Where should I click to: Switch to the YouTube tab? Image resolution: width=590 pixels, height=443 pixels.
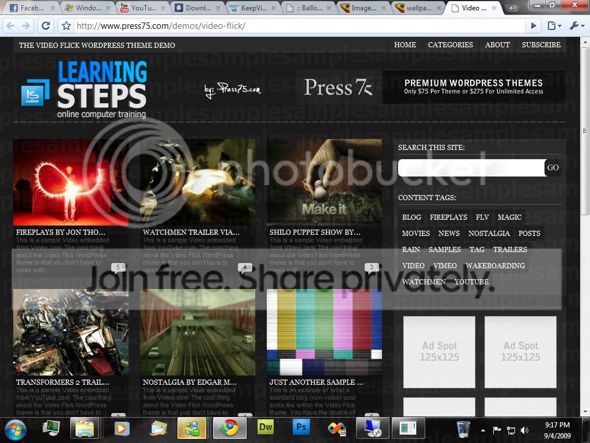coord(143,8)
